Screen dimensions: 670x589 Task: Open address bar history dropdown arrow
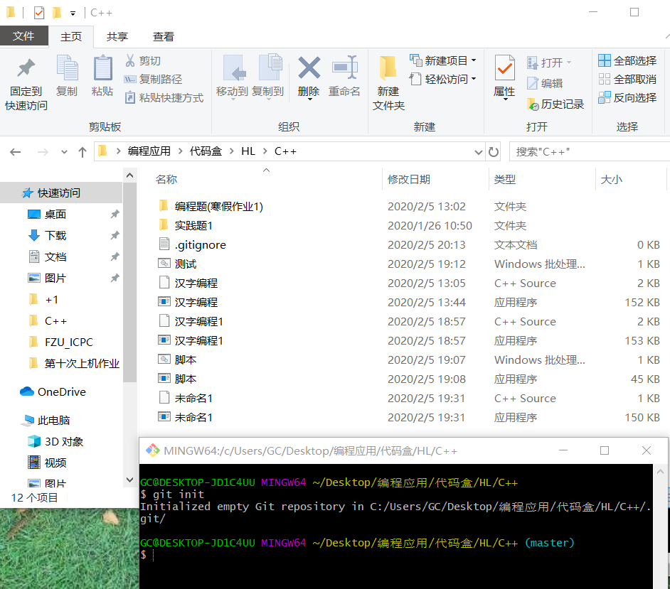(478, 151)
